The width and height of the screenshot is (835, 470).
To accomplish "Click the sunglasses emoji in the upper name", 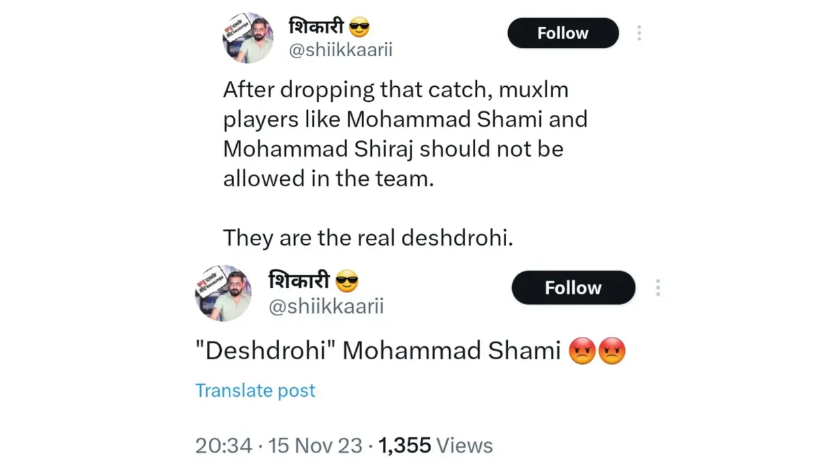I will click(359, 27).
